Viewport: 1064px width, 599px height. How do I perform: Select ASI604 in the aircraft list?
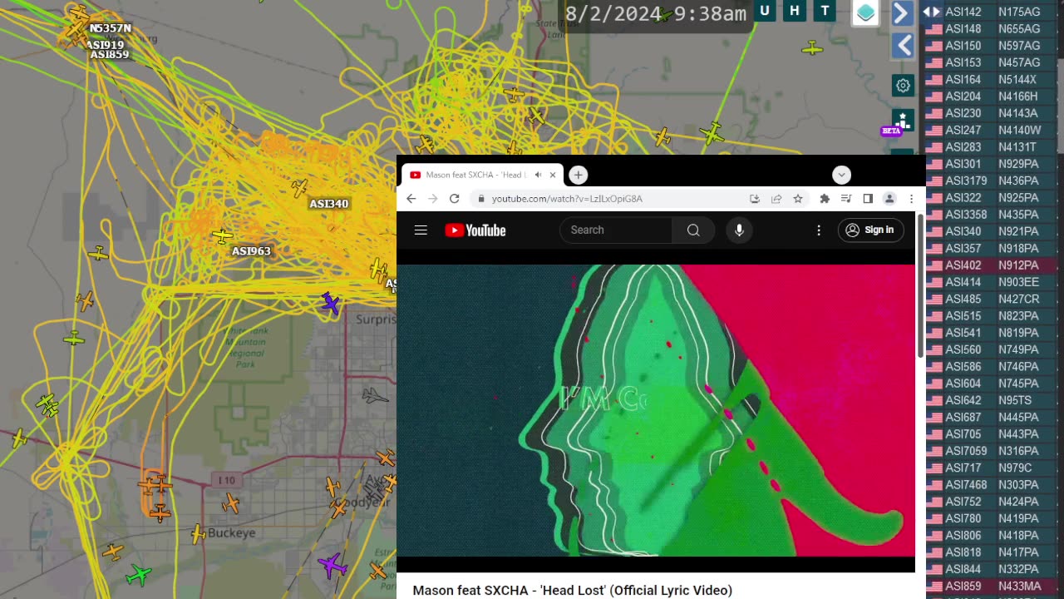(x=963, y=384)
